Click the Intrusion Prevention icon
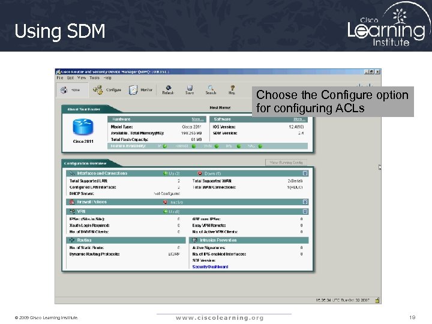 tap(194, 240)
